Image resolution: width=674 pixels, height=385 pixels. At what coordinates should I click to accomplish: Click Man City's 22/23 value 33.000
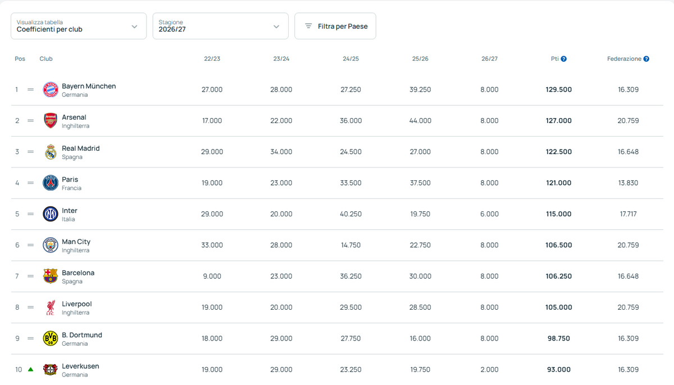212,245
